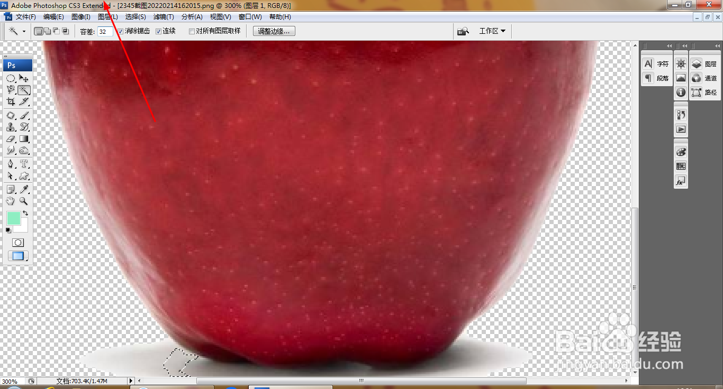723x389 pixels.
Task: Select the Gradient tool
Action: [x=24, y=139]
